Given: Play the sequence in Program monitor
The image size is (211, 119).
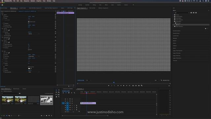Looking at the screenshot, I should [x=124, y=86].
